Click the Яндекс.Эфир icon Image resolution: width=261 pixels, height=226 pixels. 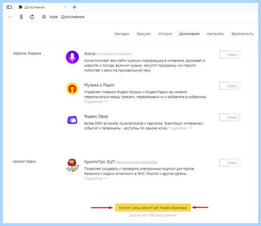pos(72,120)
